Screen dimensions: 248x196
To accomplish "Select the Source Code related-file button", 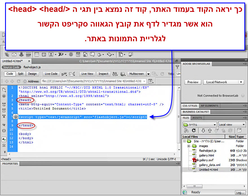I will [x=11, y=67].
